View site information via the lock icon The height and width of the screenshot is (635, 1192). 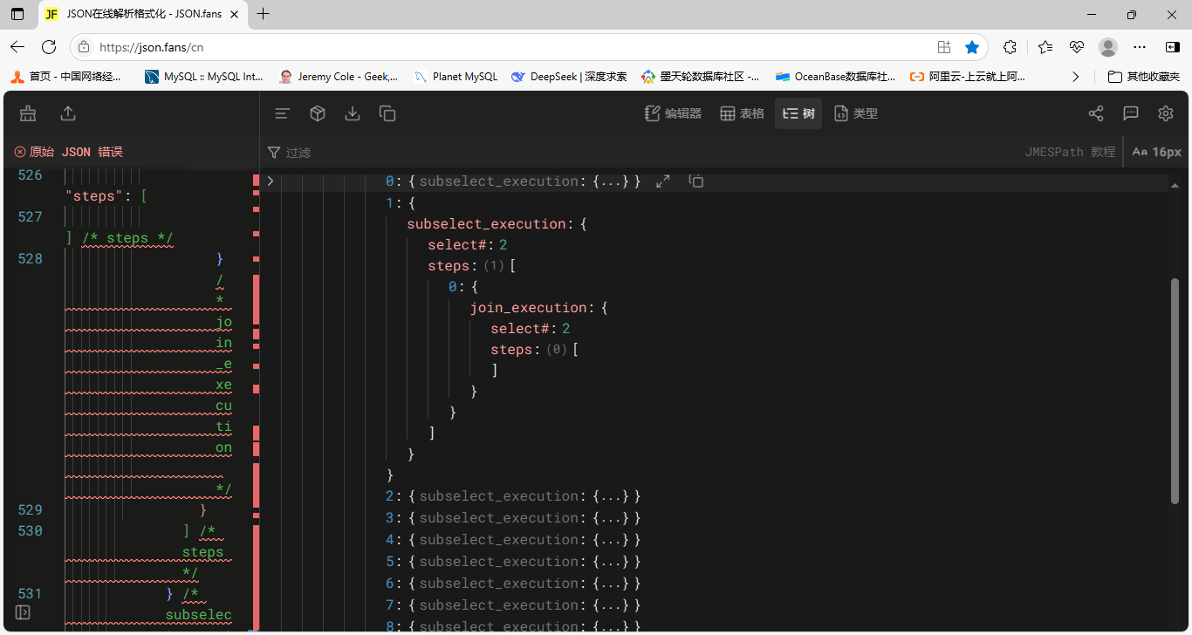pos(85,47)
